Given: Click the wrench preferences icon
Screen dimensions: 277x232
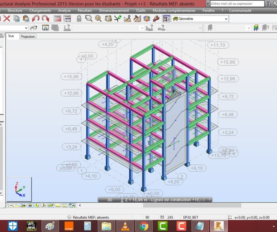Looking at the screenshot, I should point(156,19).
